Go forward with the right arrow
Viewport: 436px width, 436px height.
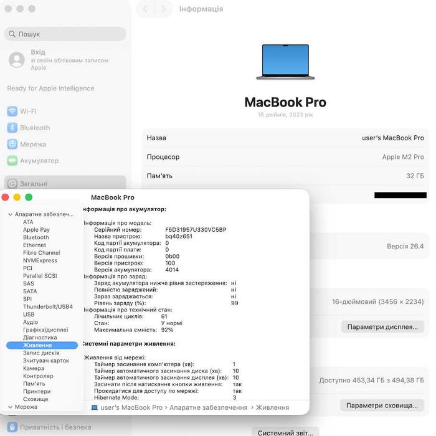pos(163,9)
